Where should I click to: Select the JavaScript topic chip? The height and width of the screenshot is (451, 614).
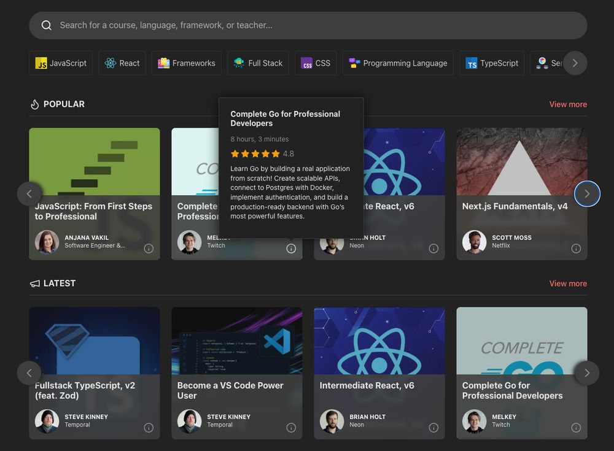point(61,63)
